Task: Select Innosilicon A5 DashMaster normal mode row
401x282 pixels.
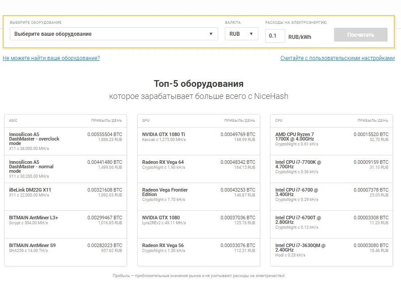Action: [65, 169]
